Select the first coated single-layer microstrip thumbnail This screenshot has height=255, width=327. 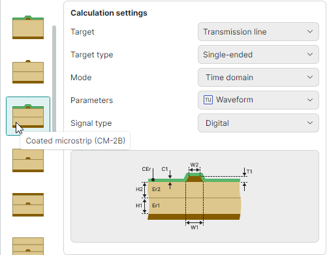pyautogui.click(x=28, y=27)
